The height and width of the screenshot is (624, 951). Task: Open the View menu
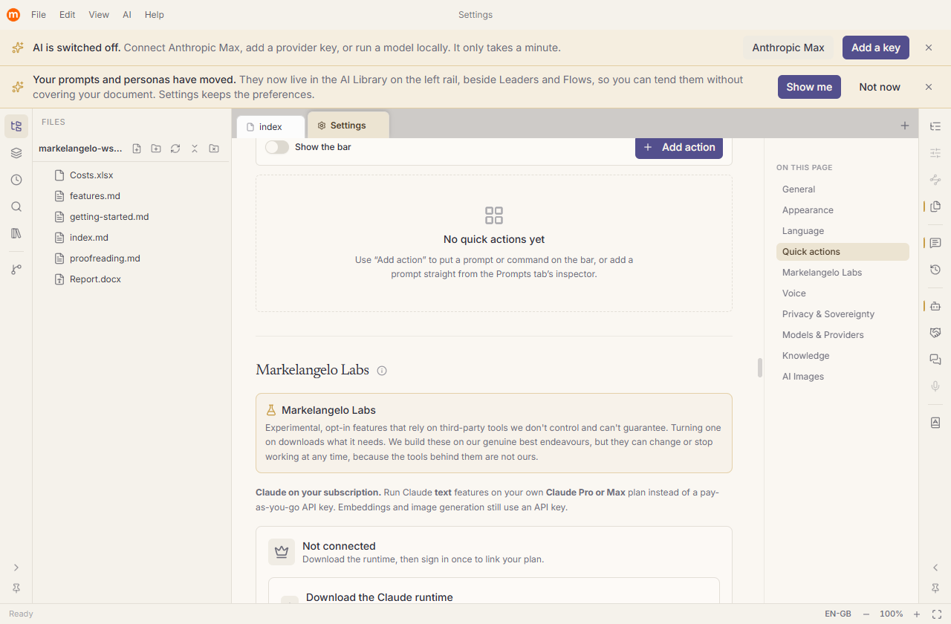[99, 15]
